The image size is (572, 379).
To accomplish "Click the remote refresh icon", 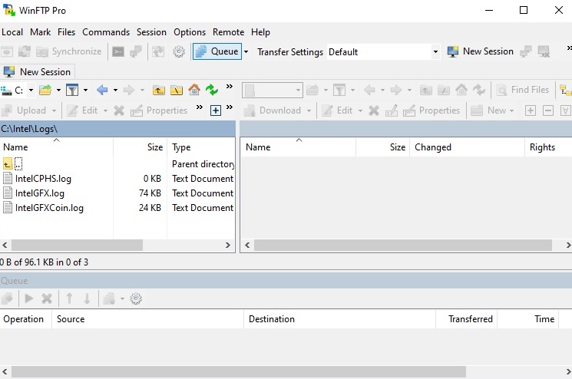I will click(x=479, y=90).
